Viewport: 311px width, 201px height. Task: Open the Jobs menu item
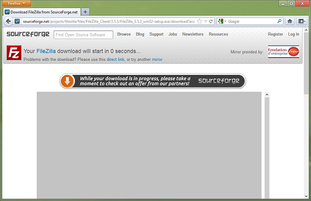tap(173, 34)
